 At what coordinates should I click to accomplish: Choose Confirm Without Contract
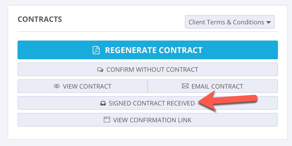tap(148, 69)
